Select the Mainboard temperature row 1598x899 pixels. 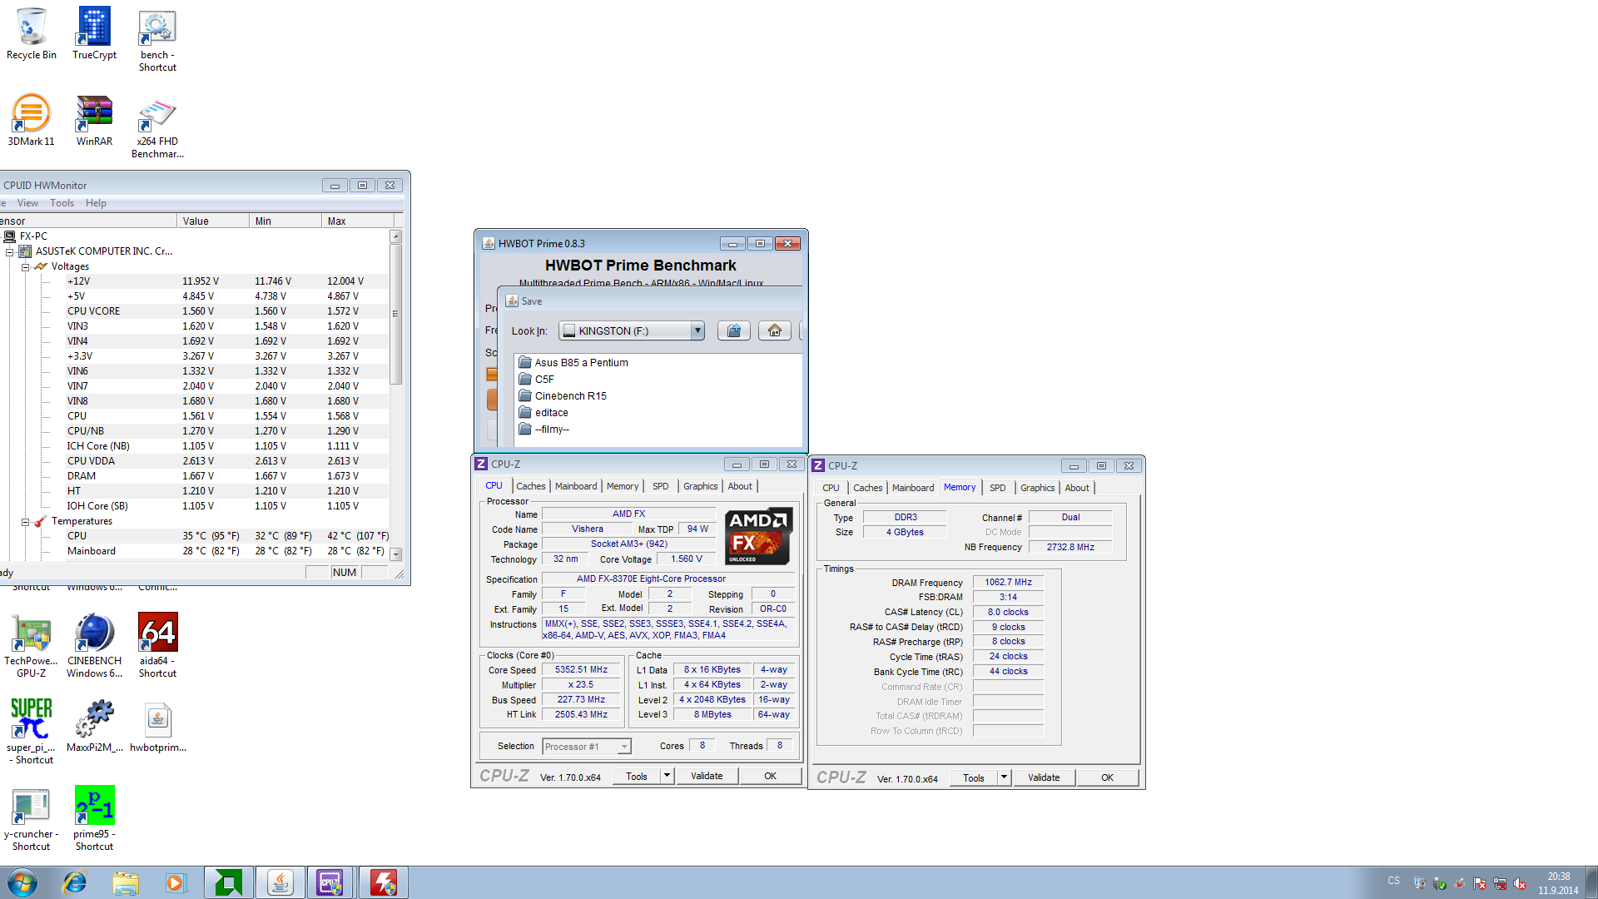(226, 551)
